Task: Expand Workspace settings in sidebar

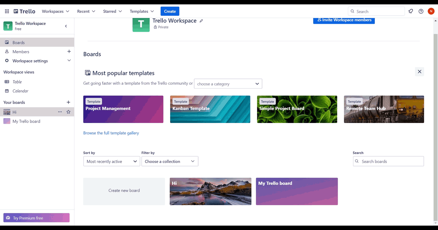Action: 37,61
